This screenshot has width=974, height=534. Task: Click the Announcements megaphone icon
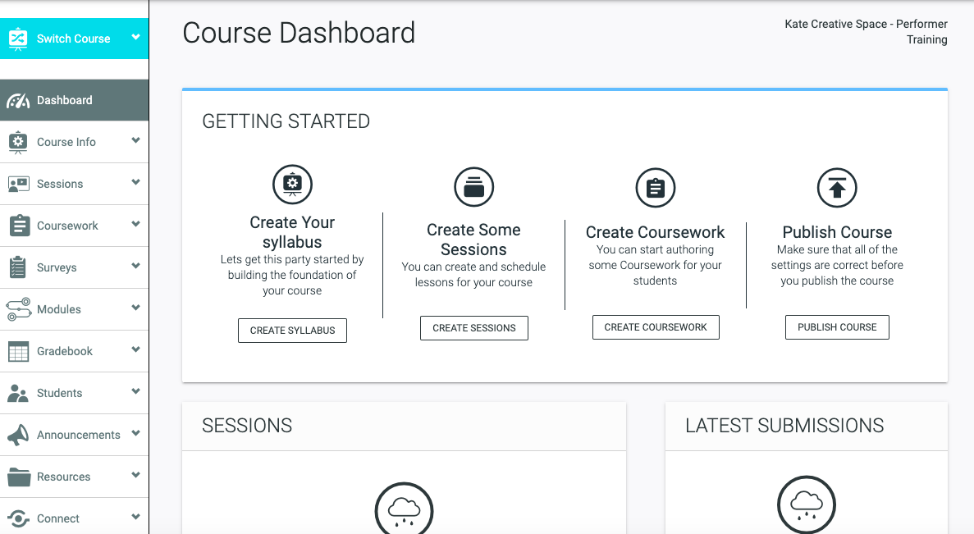18,436
